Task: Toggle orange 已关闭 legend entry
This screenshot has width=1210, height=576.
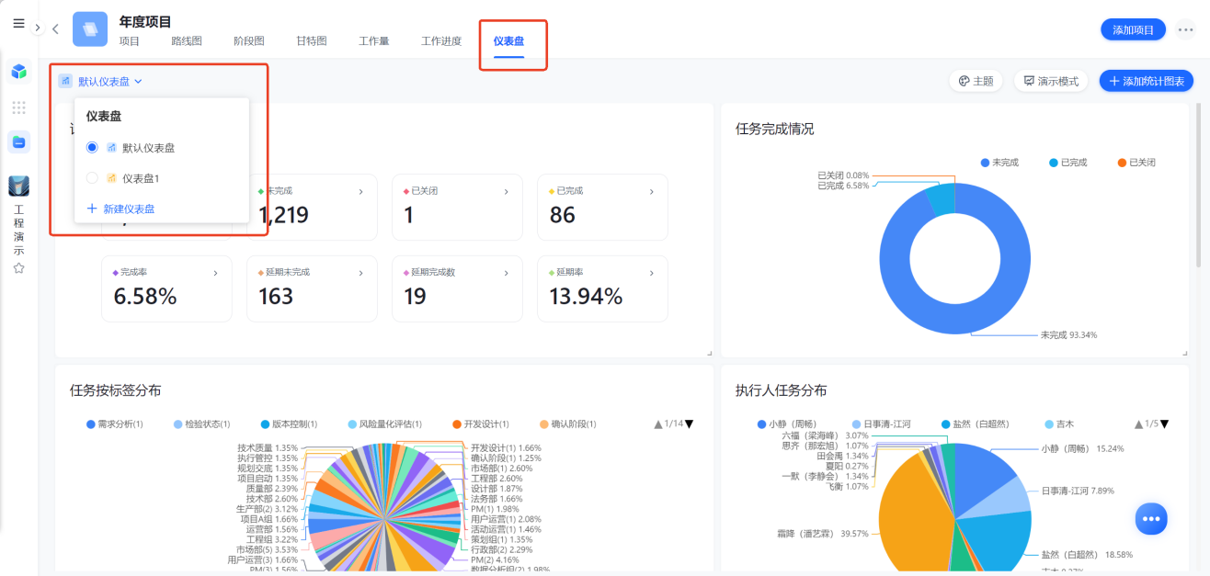Action: [x=1136, y=163]
